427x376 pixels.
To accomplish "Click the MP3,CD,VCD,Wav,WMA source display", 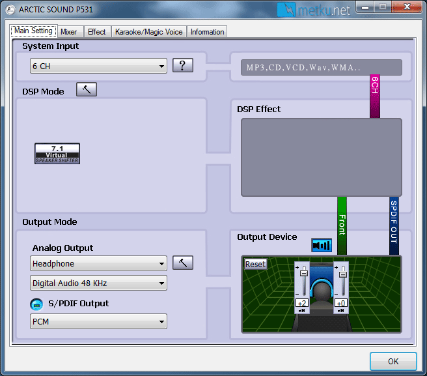I will [x=322, y=67].
